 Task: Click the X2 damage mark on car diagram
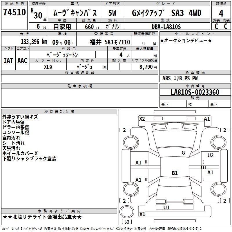click(x=142, y=119)
